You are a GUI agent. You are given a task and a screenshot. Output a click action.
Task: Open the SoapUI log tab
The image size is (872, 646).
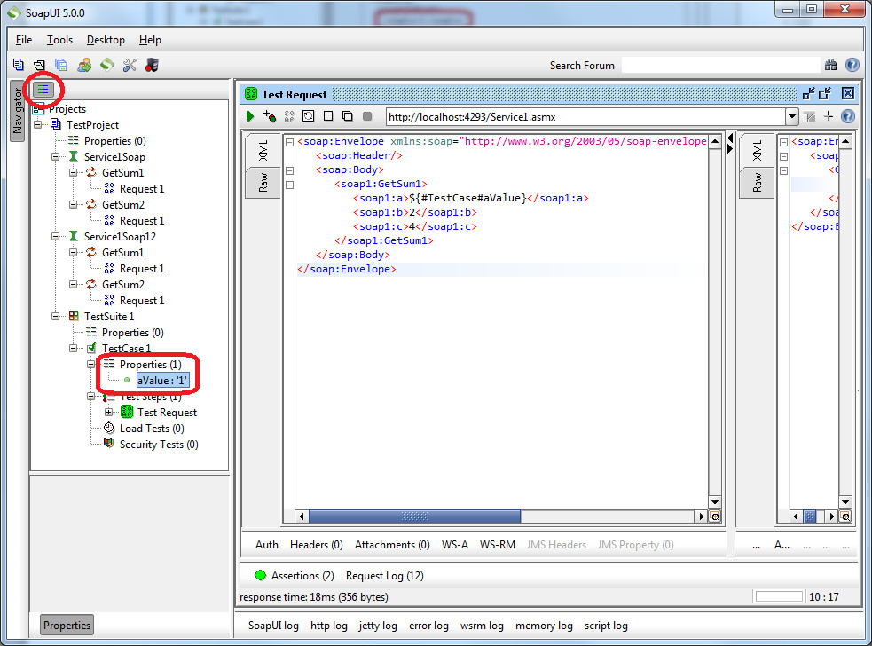[273, 626]
